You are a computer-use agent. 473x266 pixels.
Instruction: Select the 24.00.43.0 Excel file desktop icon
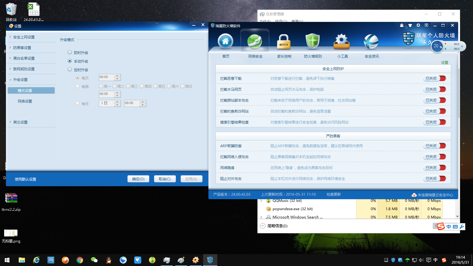click(34, 12)
